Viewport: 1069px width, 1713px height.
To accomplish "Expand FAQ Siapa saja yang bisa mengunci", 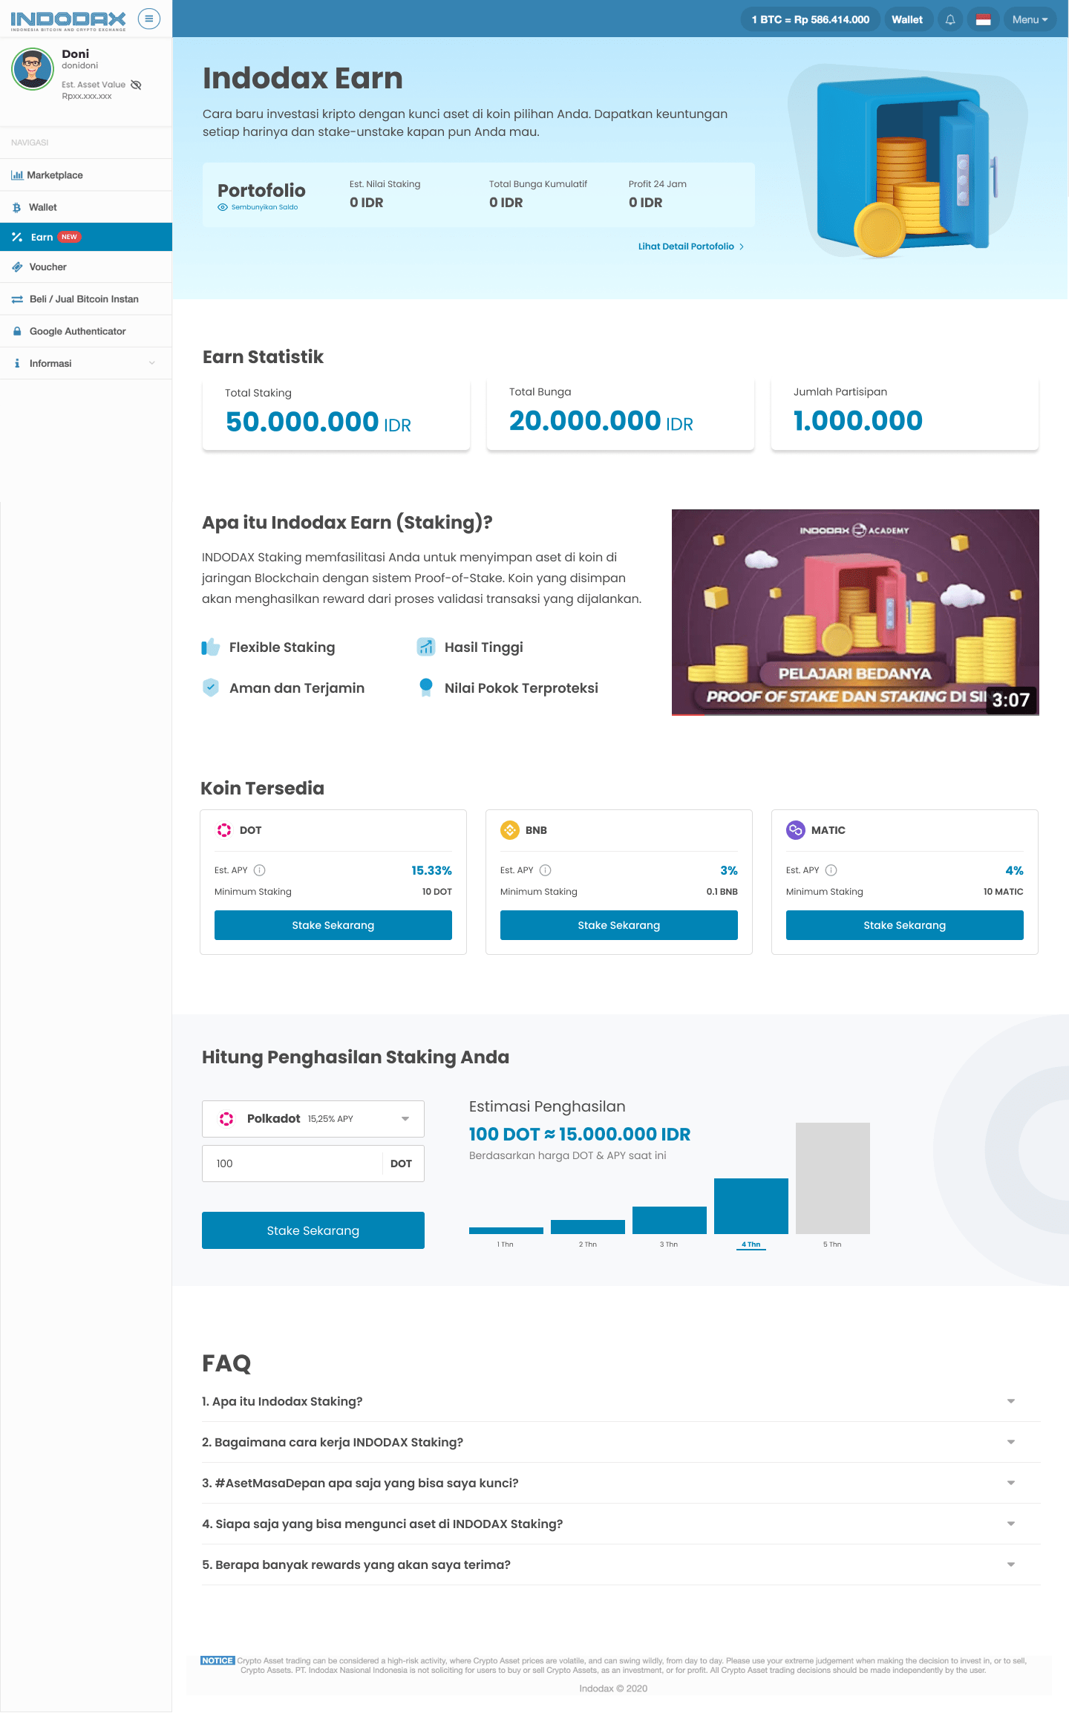I will (x=621, y=1524).
